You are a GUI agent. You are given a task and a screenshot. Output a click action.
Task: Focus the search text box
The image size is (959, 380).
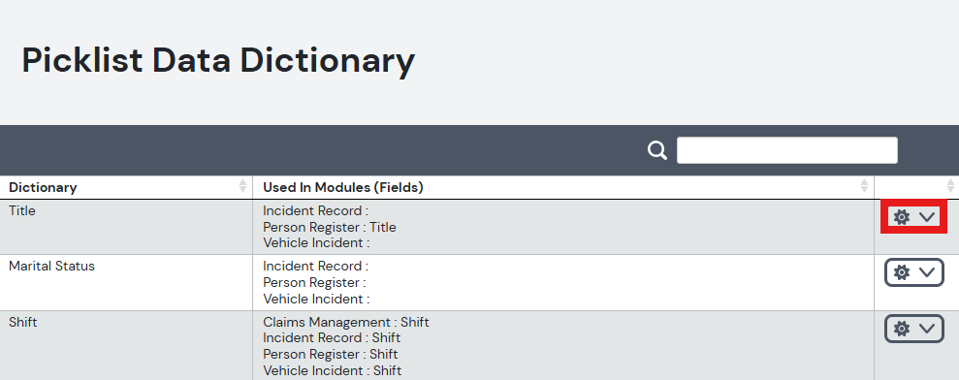tap(787, 150)
